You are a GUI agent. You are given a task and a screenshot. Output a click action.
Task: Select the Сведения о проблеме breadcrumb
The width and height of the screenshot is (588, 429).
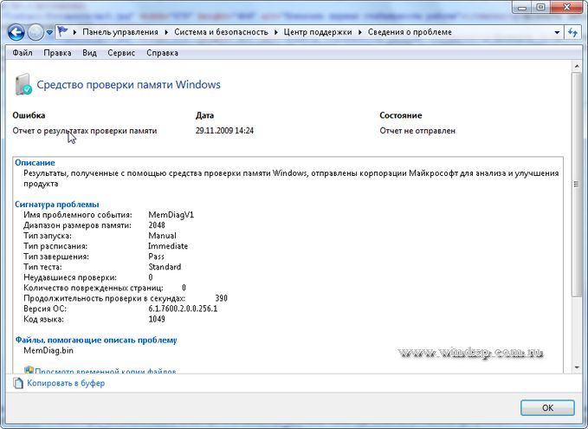click(410, 32)
